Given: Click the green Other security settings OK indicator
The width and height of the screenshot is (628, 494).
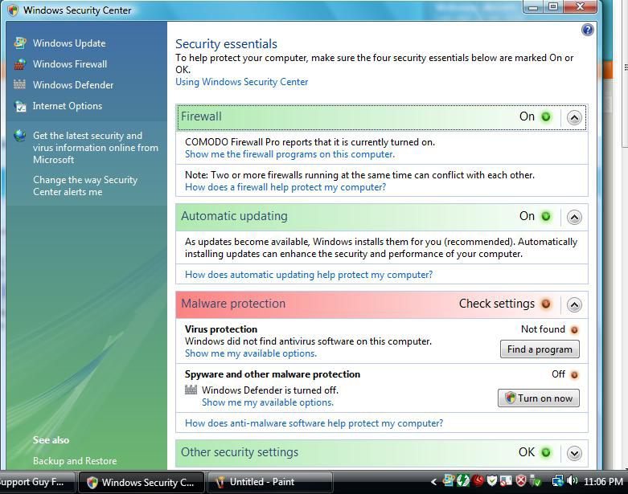Looking at the screenshot, I should click(546, 452).
